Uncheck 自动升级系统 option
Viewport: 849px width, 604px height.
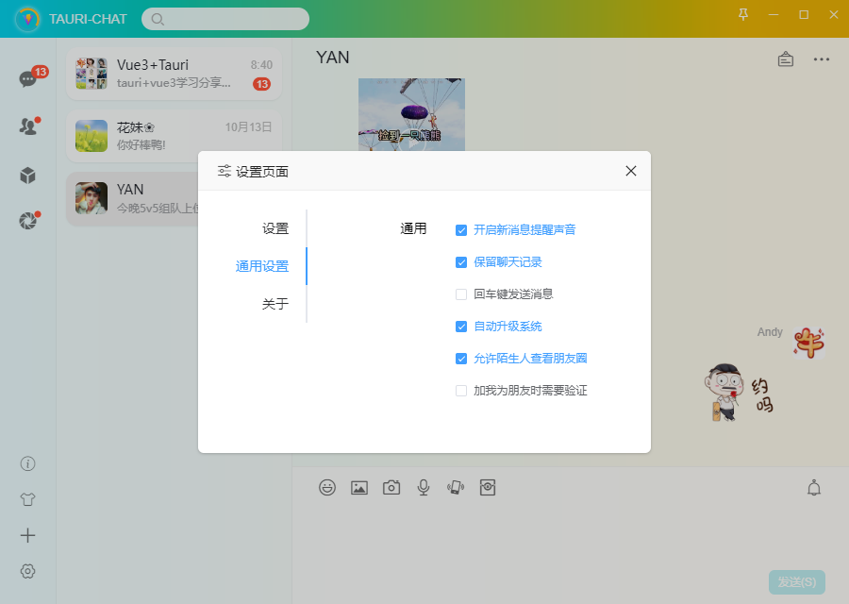pos(461,327)
